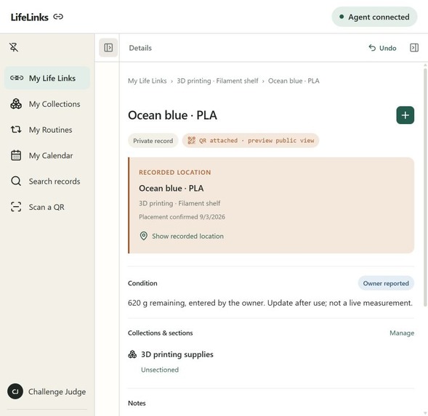Click Placement confirmed 9/3/2026 text
The width and height of the screenshot is (428, 416).
tap(182, 217)
